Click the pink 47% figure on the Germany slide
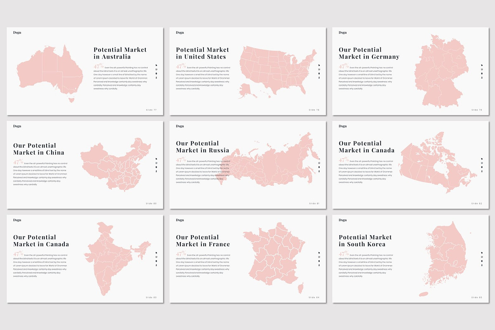 point(344,66)
